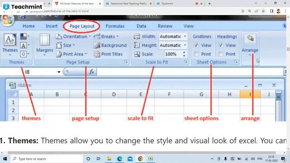Image resolution: width=290 pixels, height=163 pixels.
Task: Click the Print Area icon
Action: pyautogui.click(x=59, y=54)
